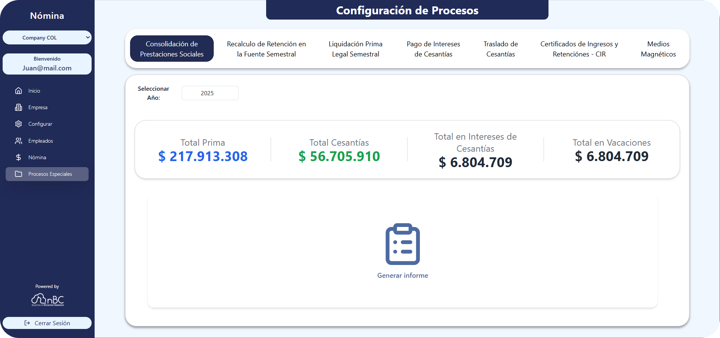Click the clipboard report icon

403,244
